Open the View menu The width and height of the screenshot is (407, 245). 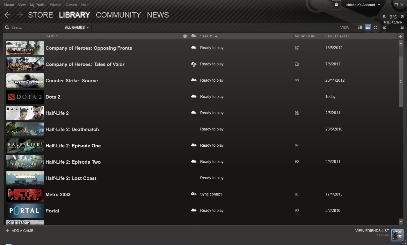tap(22, 5)
